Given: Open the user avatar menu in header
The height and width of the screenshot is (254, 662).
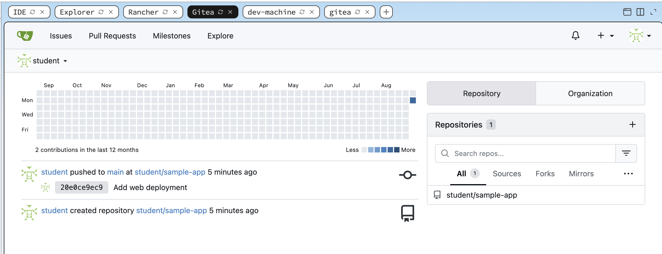Looking at the screenshot, I should (x=640, y=35).
